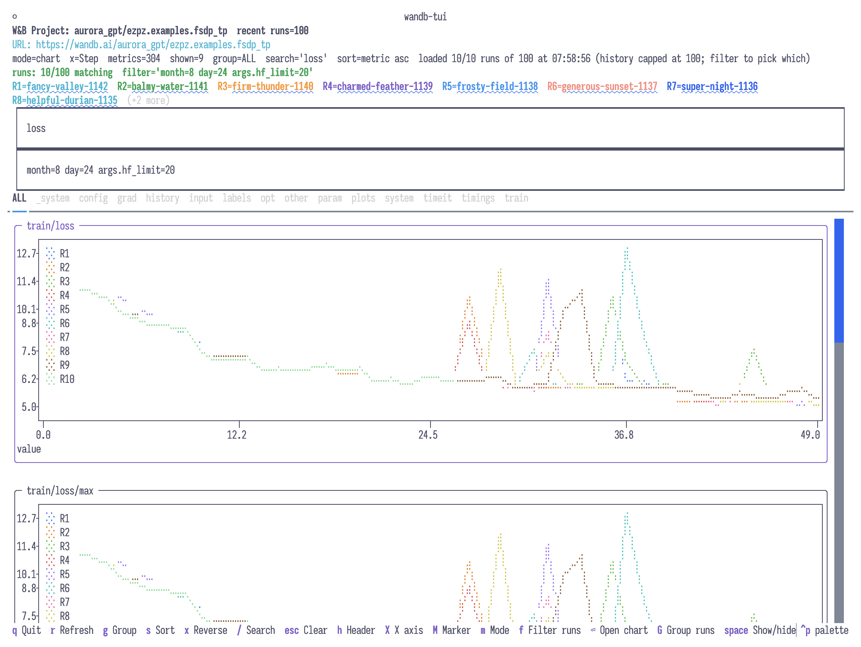
Task: Switch to the opt tab
Action: point(268,198)
